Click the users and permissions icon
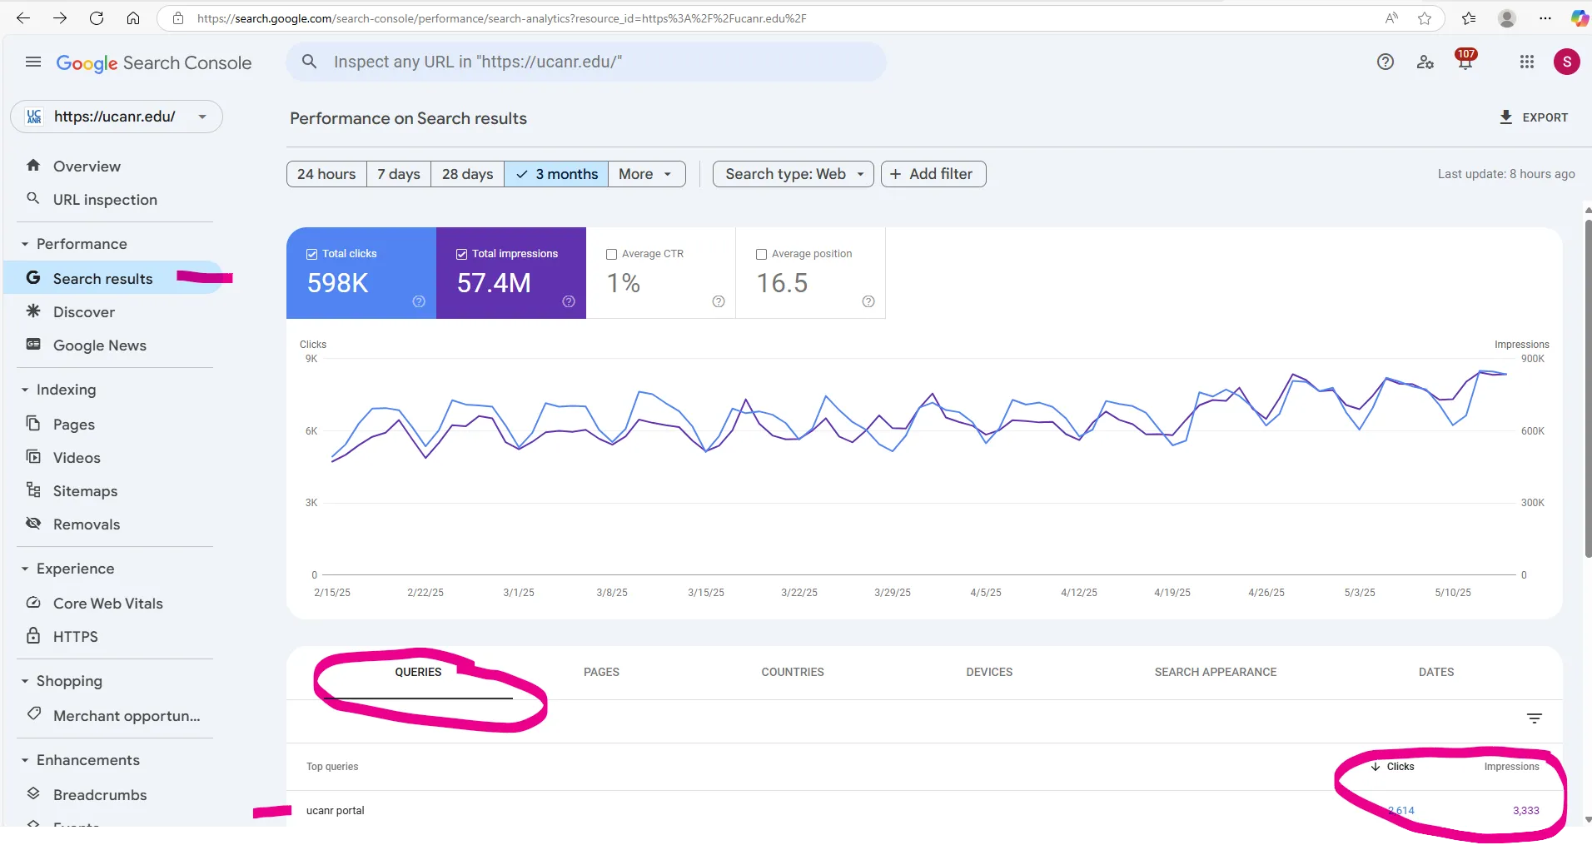1592x845 pixels. pos(1425,62)
